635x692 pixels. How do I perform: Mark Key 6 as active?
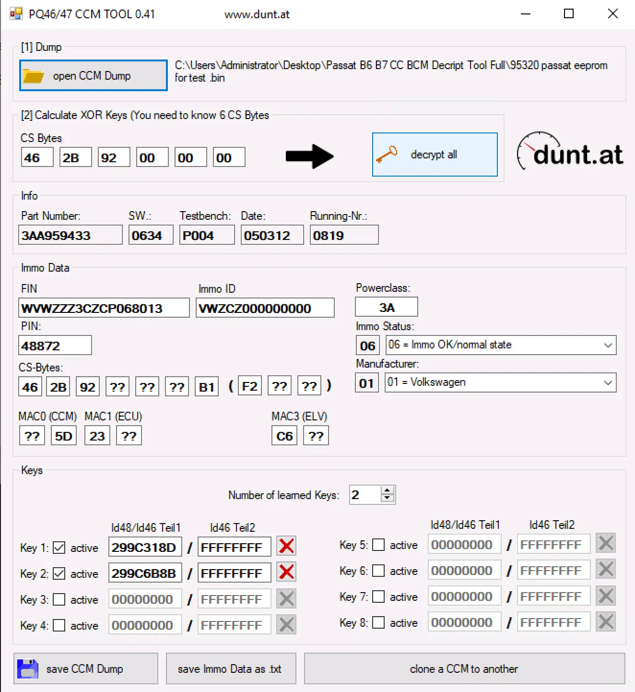tap(378, 571)
